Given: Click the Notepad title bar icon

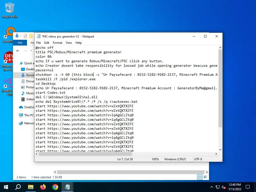Looking at the screenshot, I should (38, 36).
